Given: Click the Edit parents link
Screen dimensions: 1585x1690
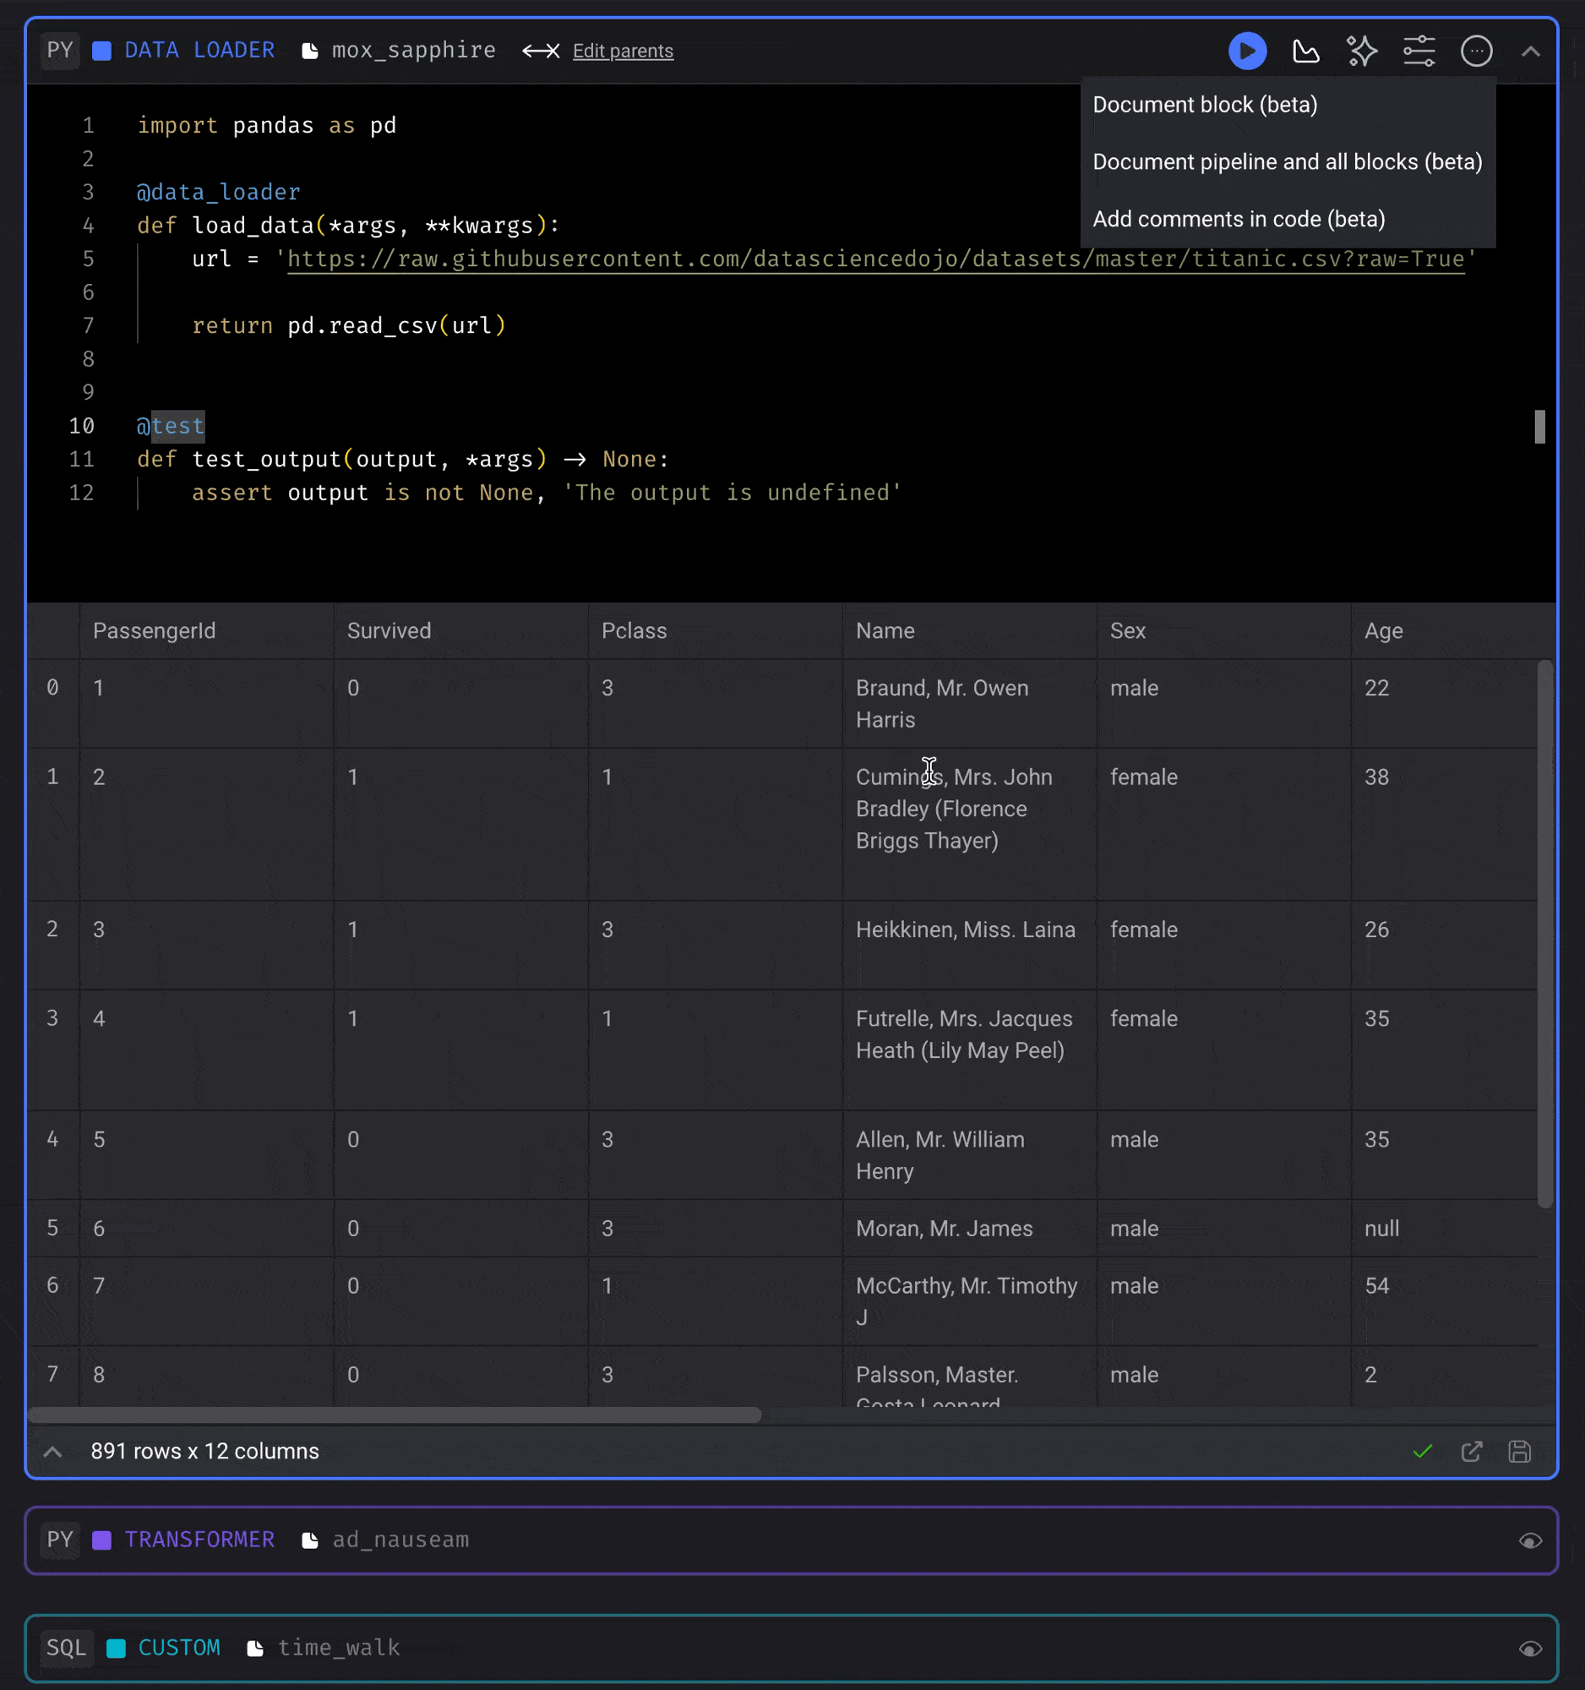Looking at the screenshot, I should (622, 51).
